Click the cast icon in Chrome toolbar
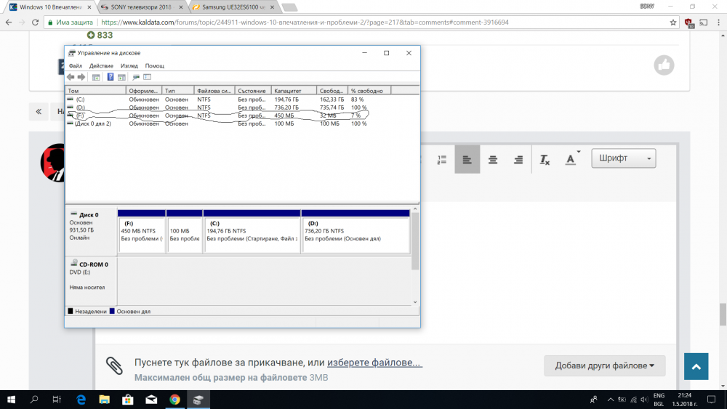Screen dimensions: 727x409 tap(704, 23)
